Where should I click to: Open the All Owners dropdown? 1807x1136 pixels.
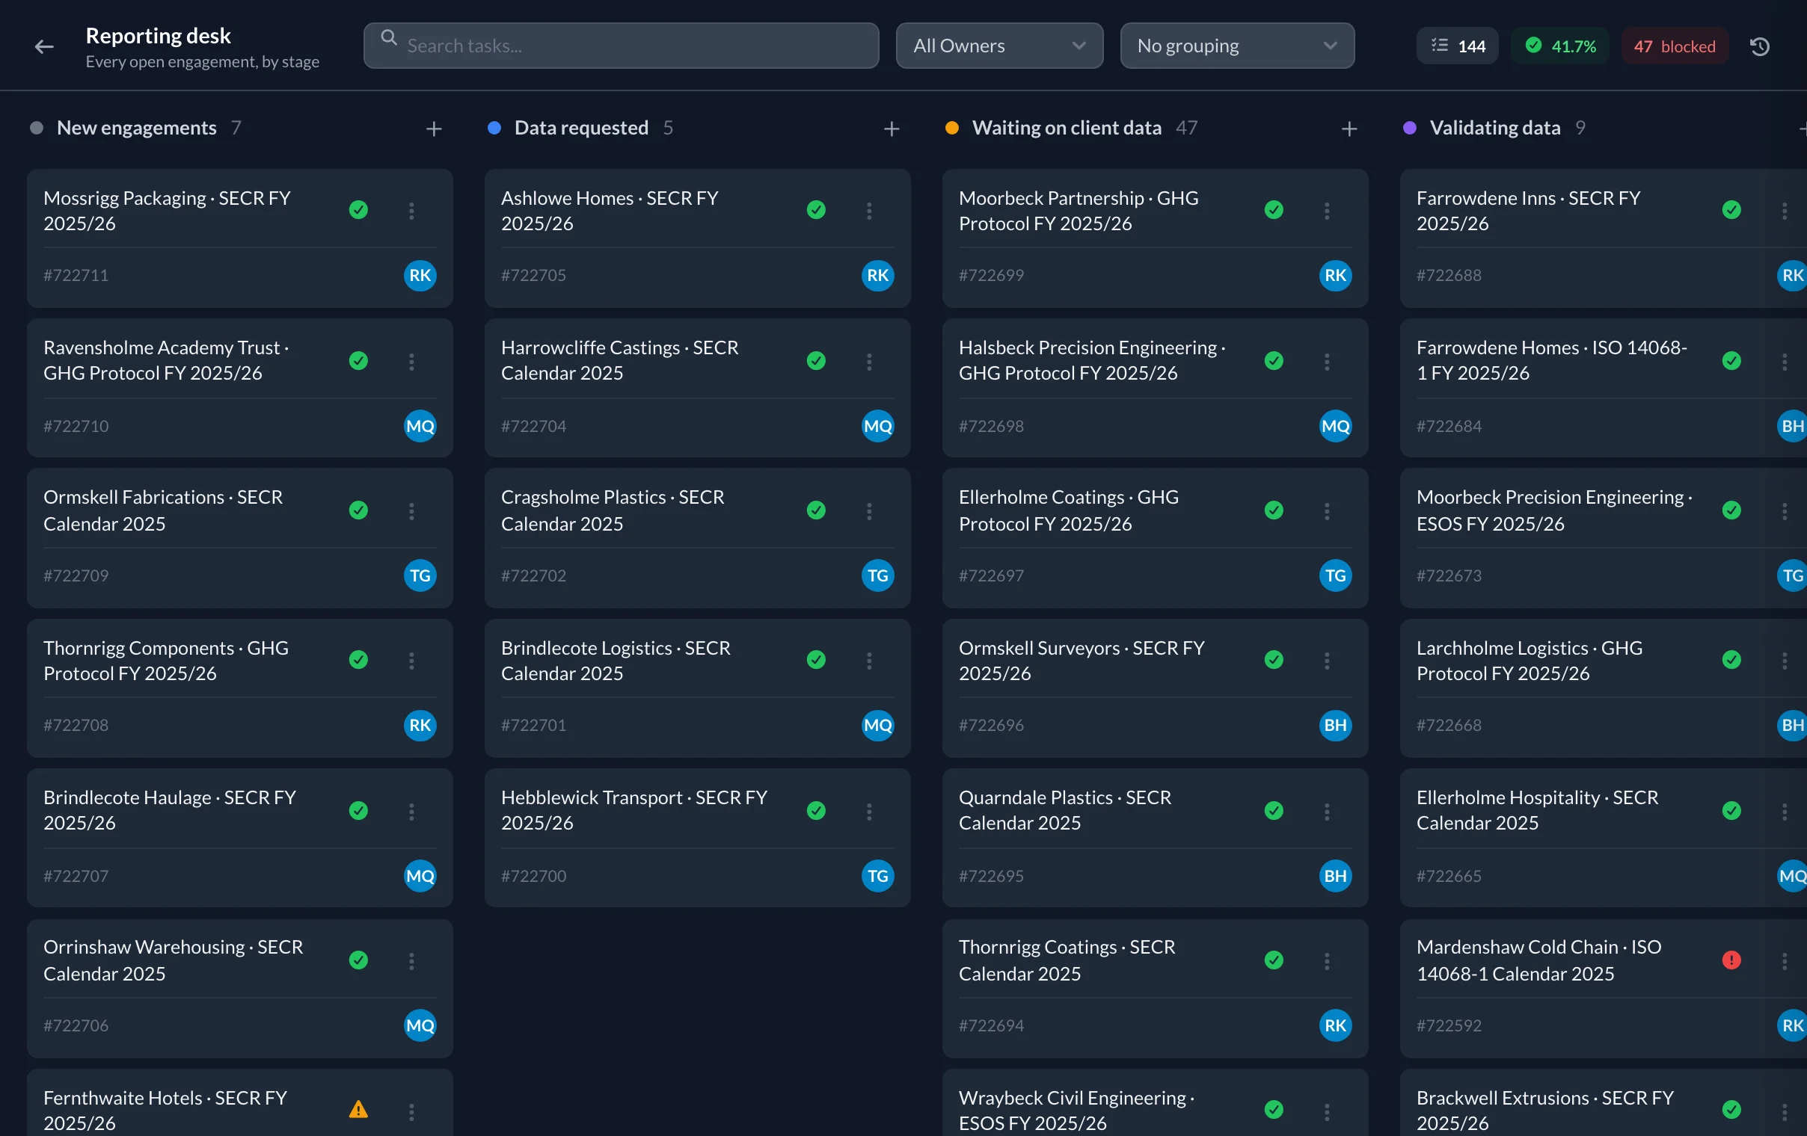(999, 46)
